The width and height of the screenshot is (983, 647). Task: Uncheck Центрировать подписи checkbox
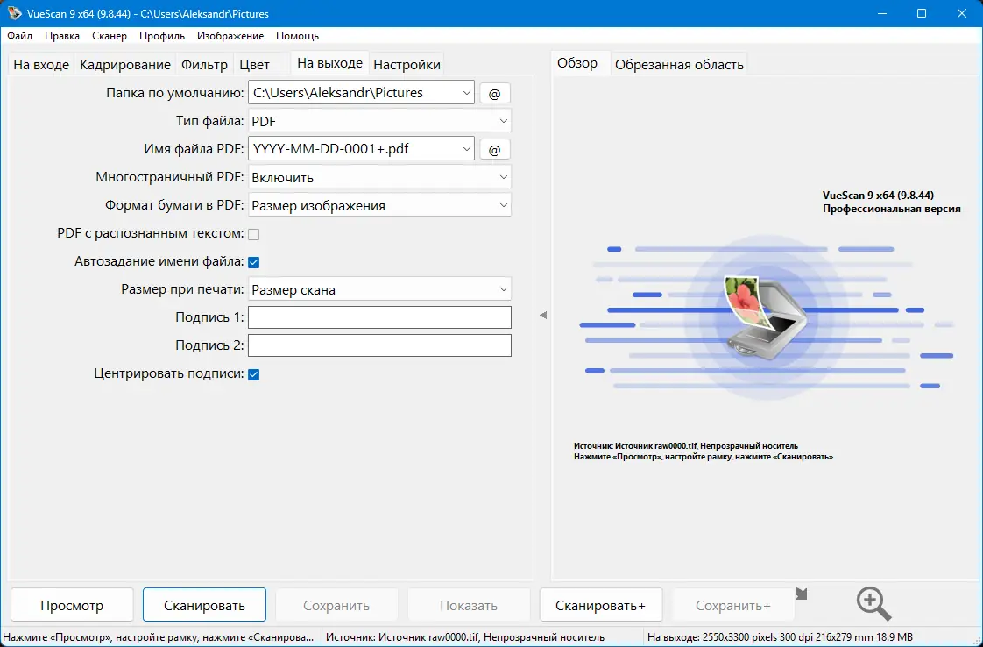coord(254,374)
